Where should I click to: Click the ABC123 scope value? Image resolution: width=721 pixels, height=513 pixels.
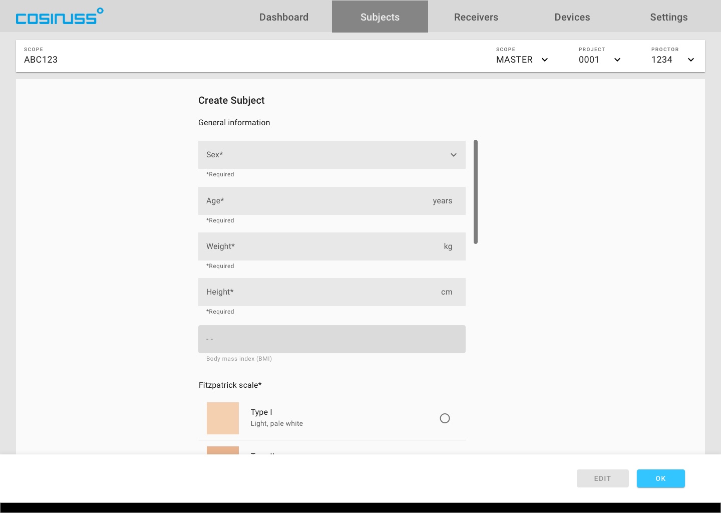click(x=41, y=60)
